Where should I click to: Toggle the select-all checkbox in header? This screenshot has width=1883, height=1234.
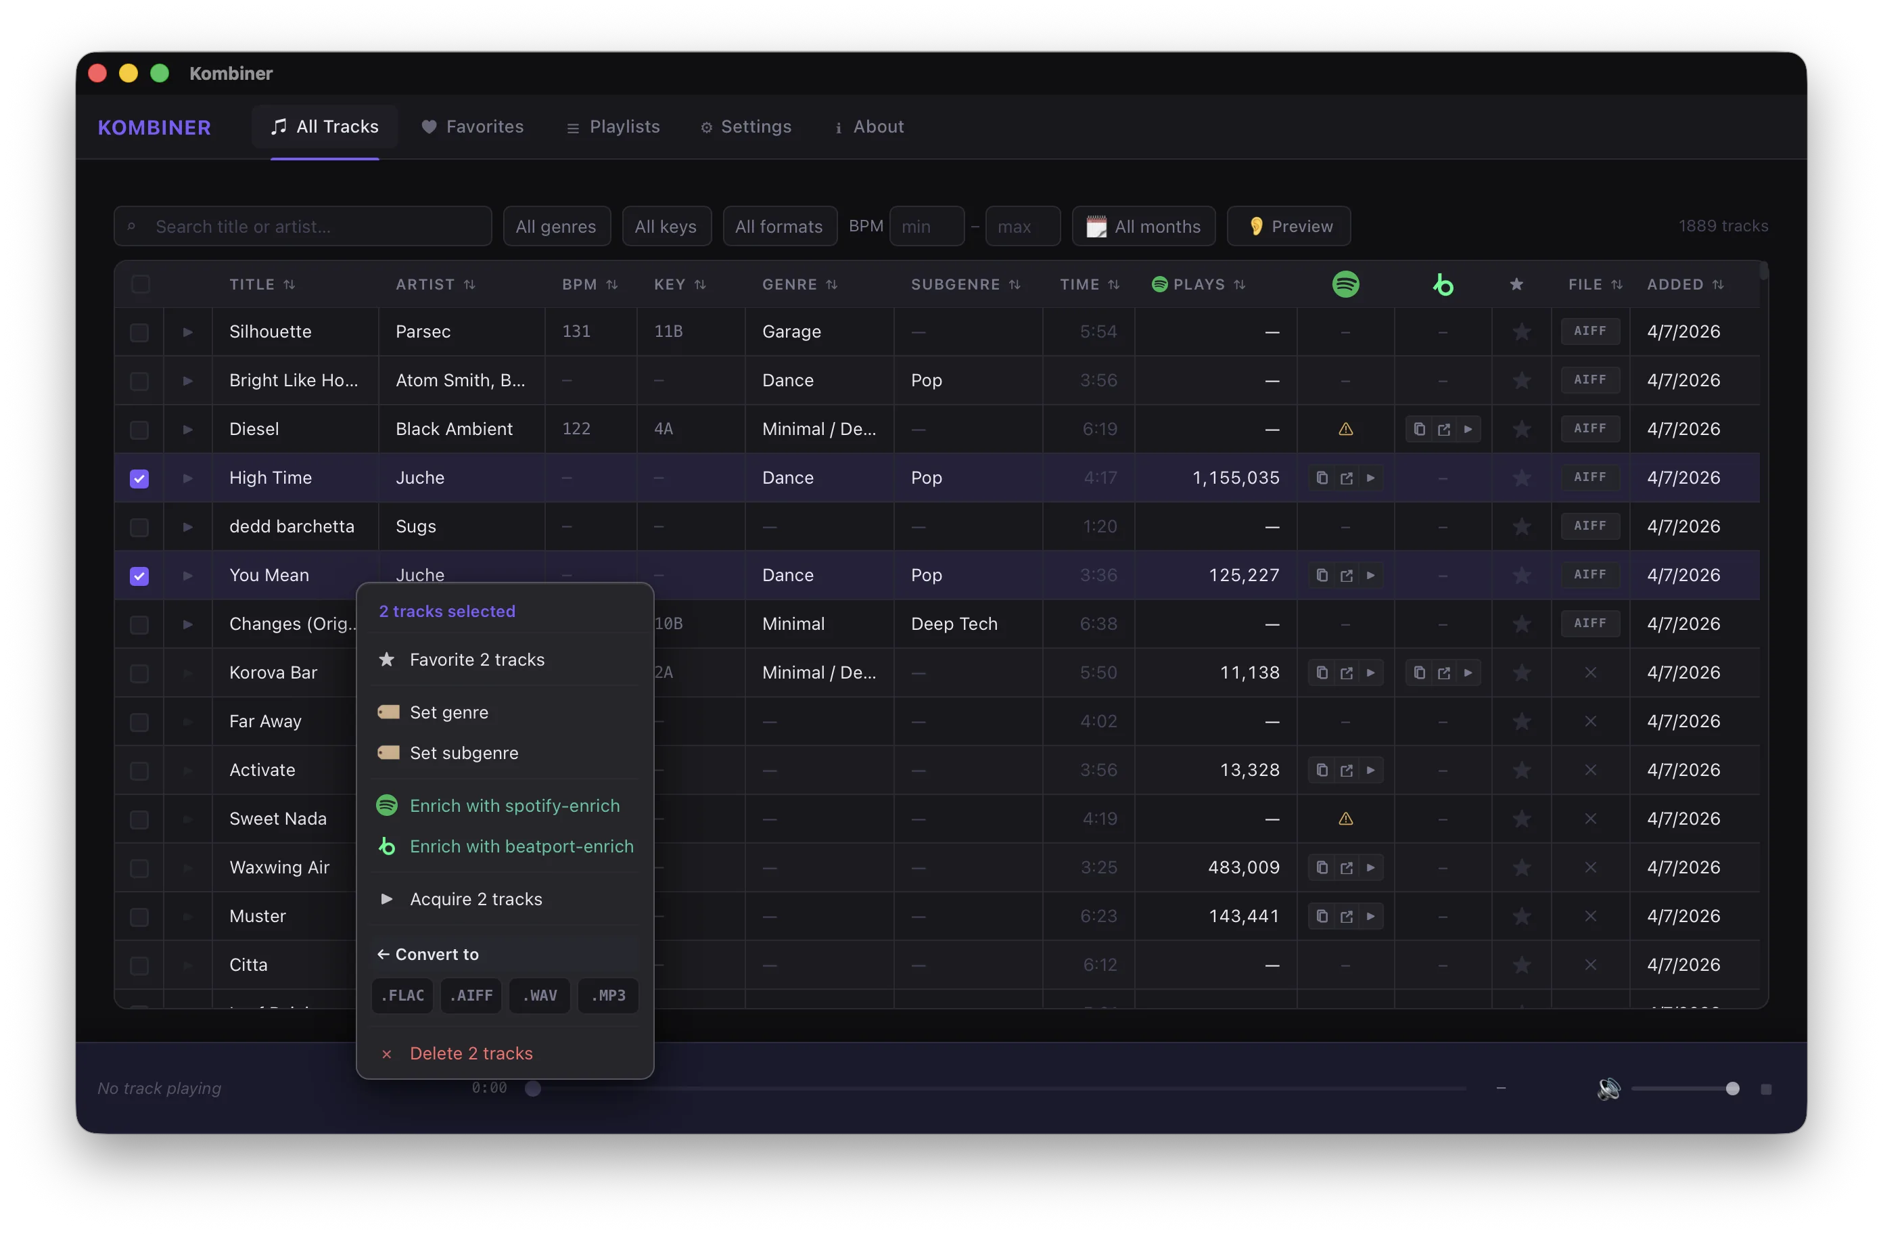[x=140, y=284]
